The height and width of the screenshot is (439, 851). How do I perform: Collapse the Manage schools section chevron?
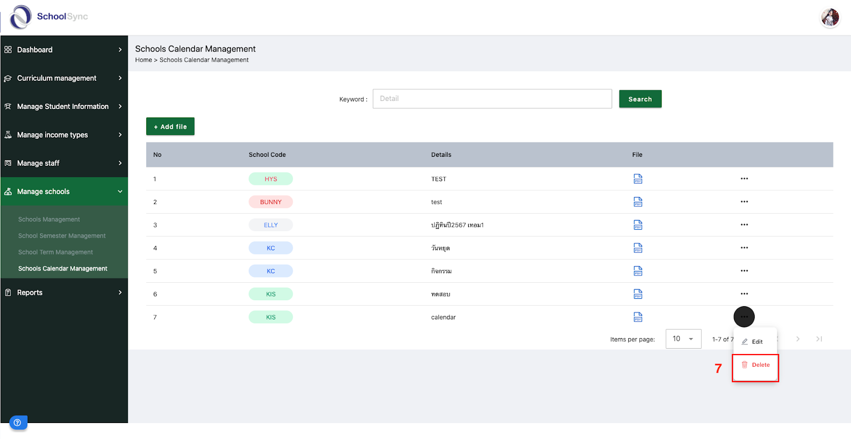pos(120,191)
